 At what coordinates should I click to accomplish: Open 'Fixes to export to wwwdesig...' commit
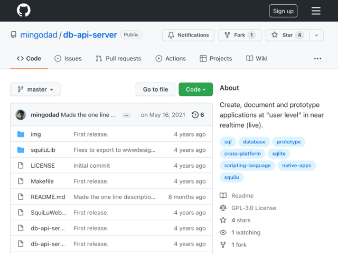(115, 150)
